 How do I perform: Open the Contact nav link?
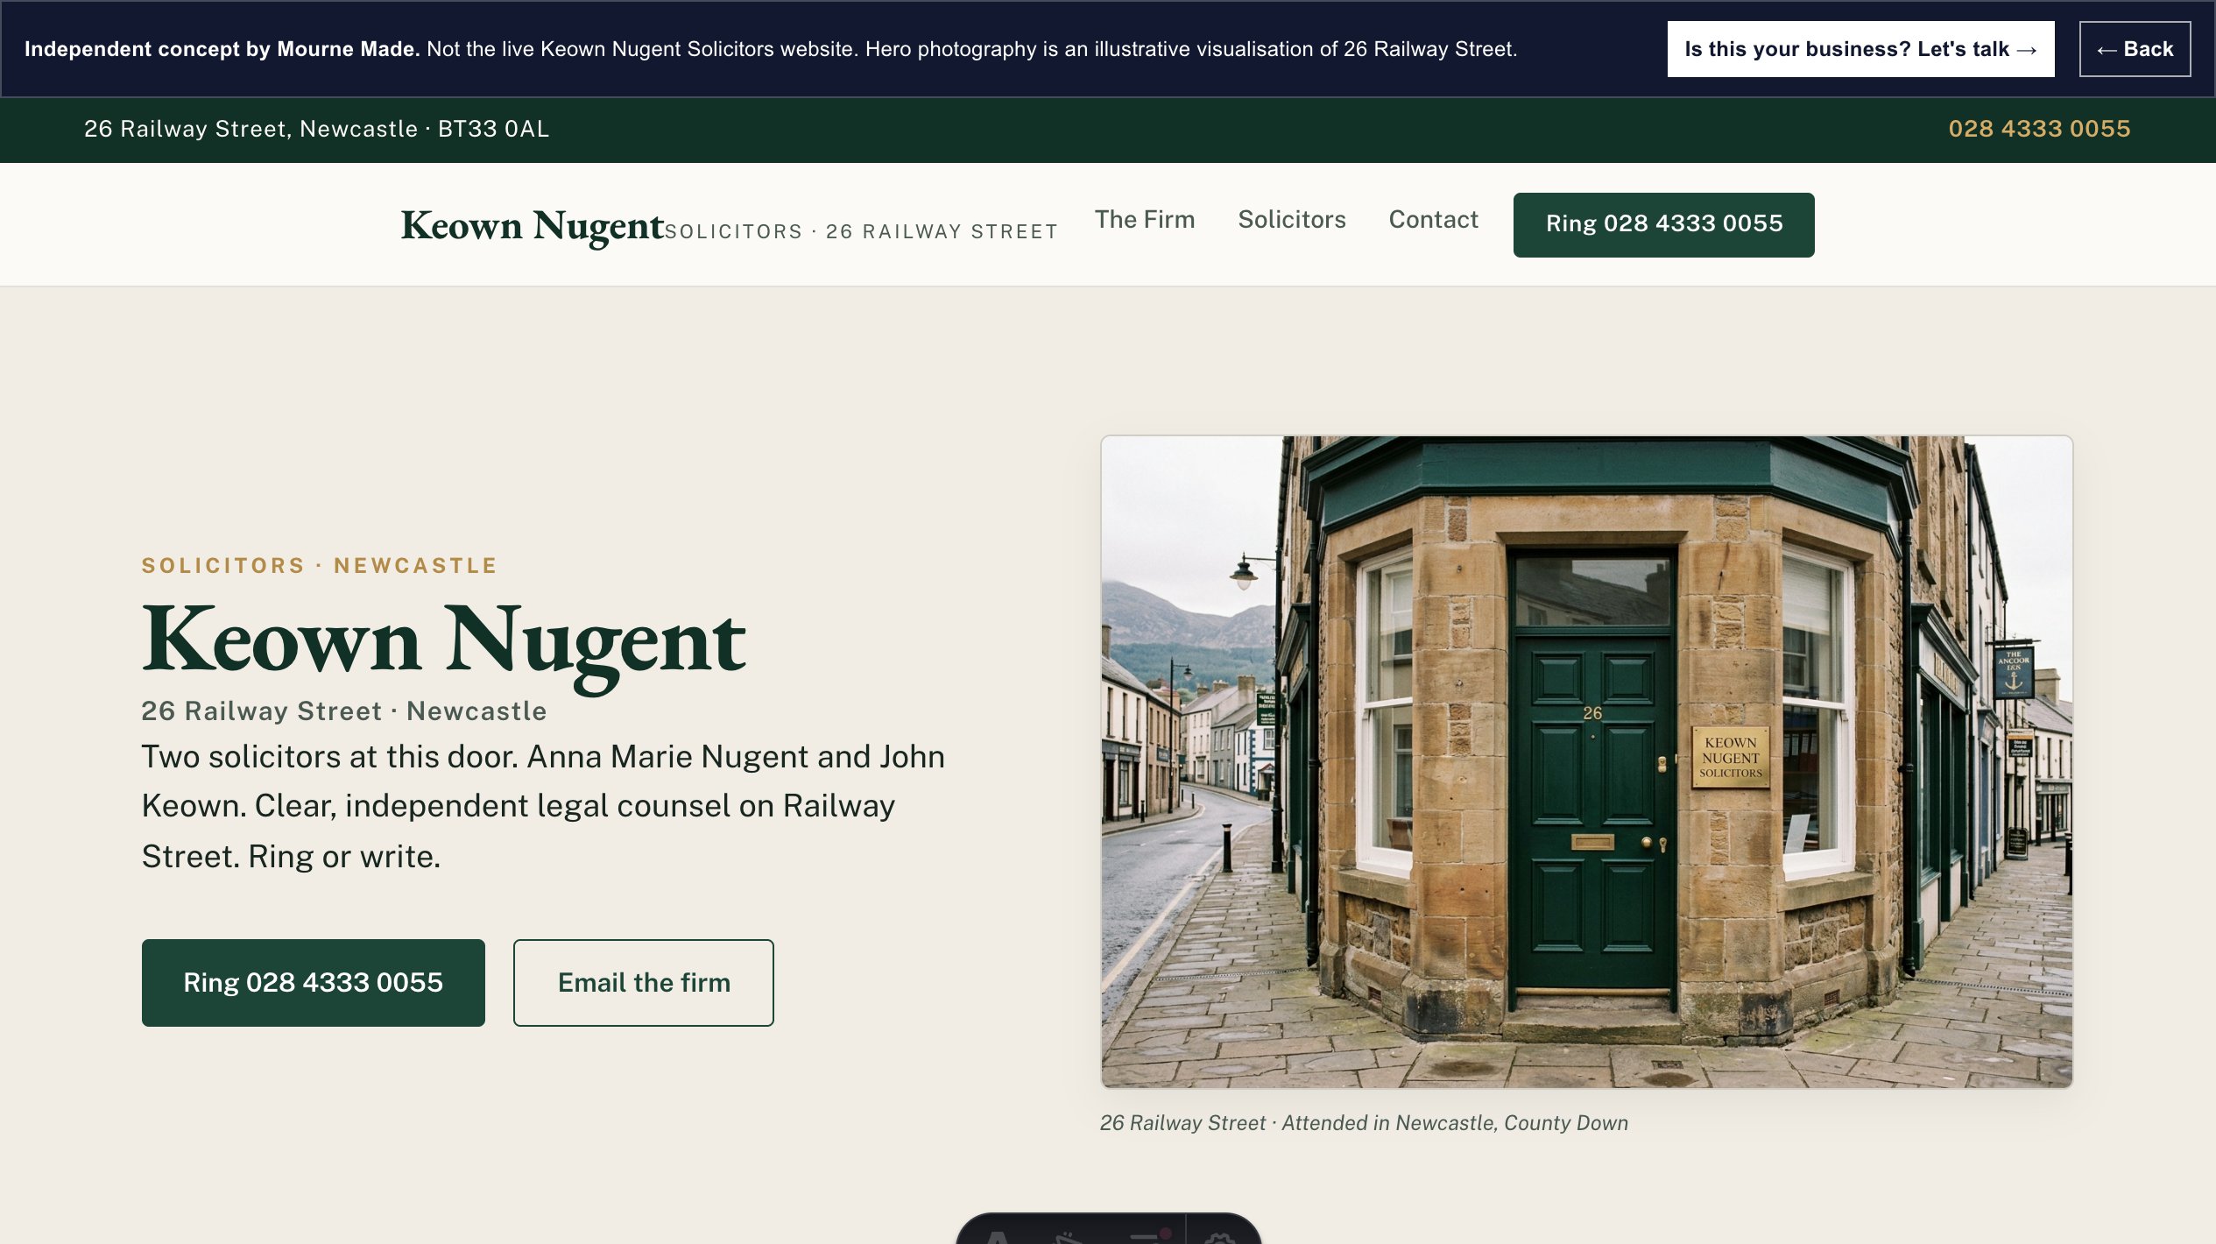[1433, 219]
